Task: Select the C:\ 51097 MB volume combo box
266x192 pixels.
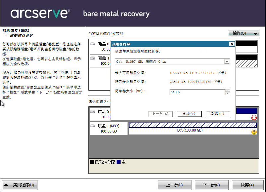Action: pos(172,61)
